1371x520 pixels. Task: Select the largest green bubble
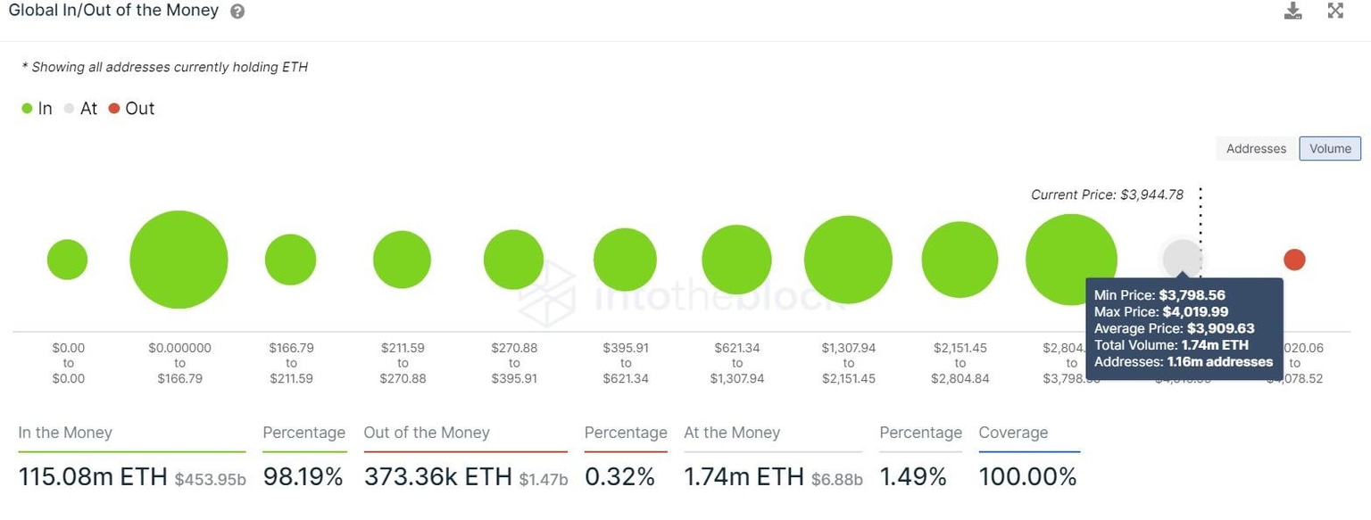pos(179,259)
